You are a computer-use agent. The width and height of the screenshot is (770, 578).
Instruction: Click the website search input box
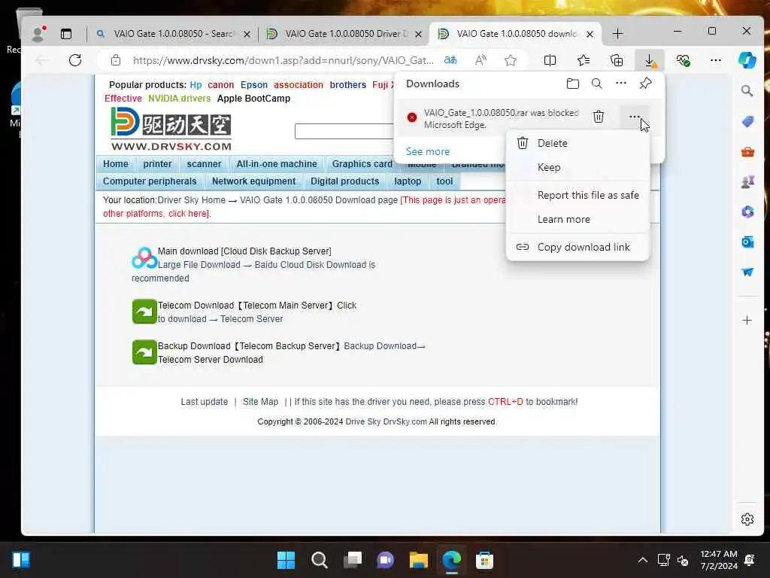coord(344,131)
